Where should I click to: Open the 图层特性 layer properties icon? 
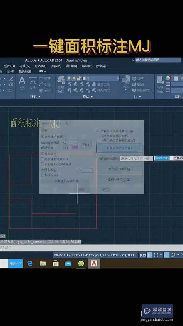[x=61, y=84]
